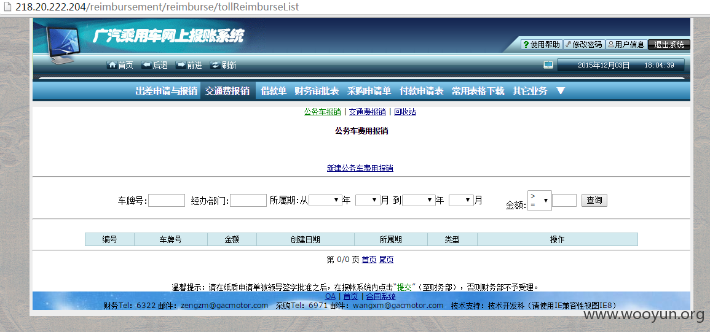
Task: Click the 2015年12月03日 date display
Action: coord(604,65)
